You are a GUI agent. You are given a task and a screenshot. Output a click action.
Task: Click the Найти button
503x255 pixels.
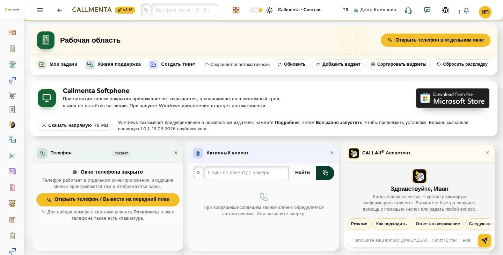tap(302, 173)
